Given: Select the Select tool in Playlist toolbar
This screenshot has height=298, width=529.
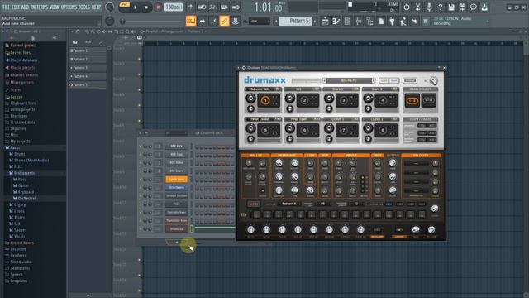Looking at the screenshot, I should (x=122, y=31).
